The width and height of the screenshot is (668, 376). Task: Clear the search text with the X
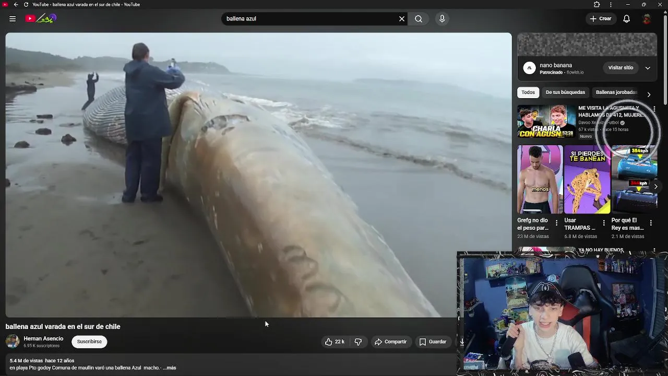coord(402,19)
